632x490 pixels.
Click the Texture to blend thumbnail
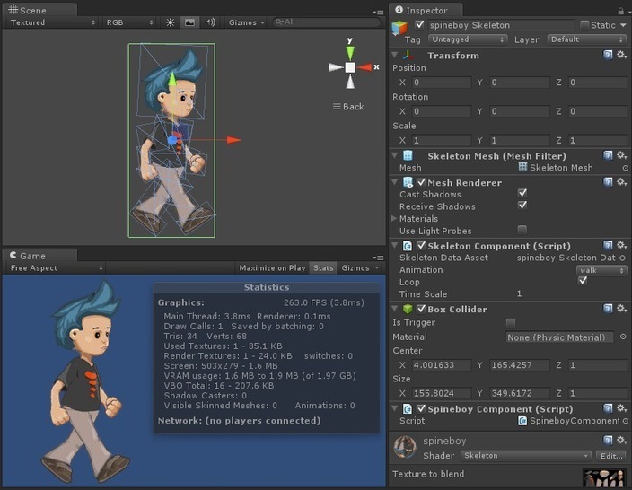(x=604, y=478)
